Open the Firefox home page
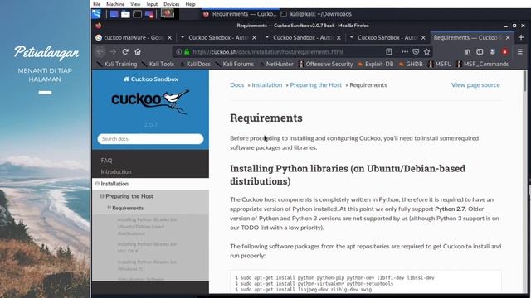Viewport: 531px width, 298px height. click(x=138, y=51)
